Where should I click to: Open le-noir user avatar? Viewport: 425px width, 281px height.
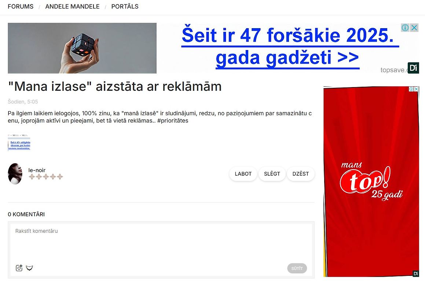[x=15, y=174]
